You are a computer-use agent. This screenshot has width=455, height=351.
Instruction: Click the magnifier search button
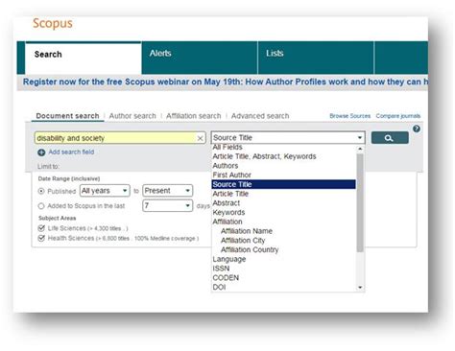point(390,138)
